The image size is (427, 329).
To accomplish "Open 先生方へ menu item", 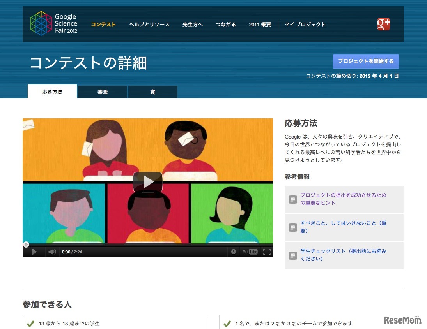I will point(193,25).
